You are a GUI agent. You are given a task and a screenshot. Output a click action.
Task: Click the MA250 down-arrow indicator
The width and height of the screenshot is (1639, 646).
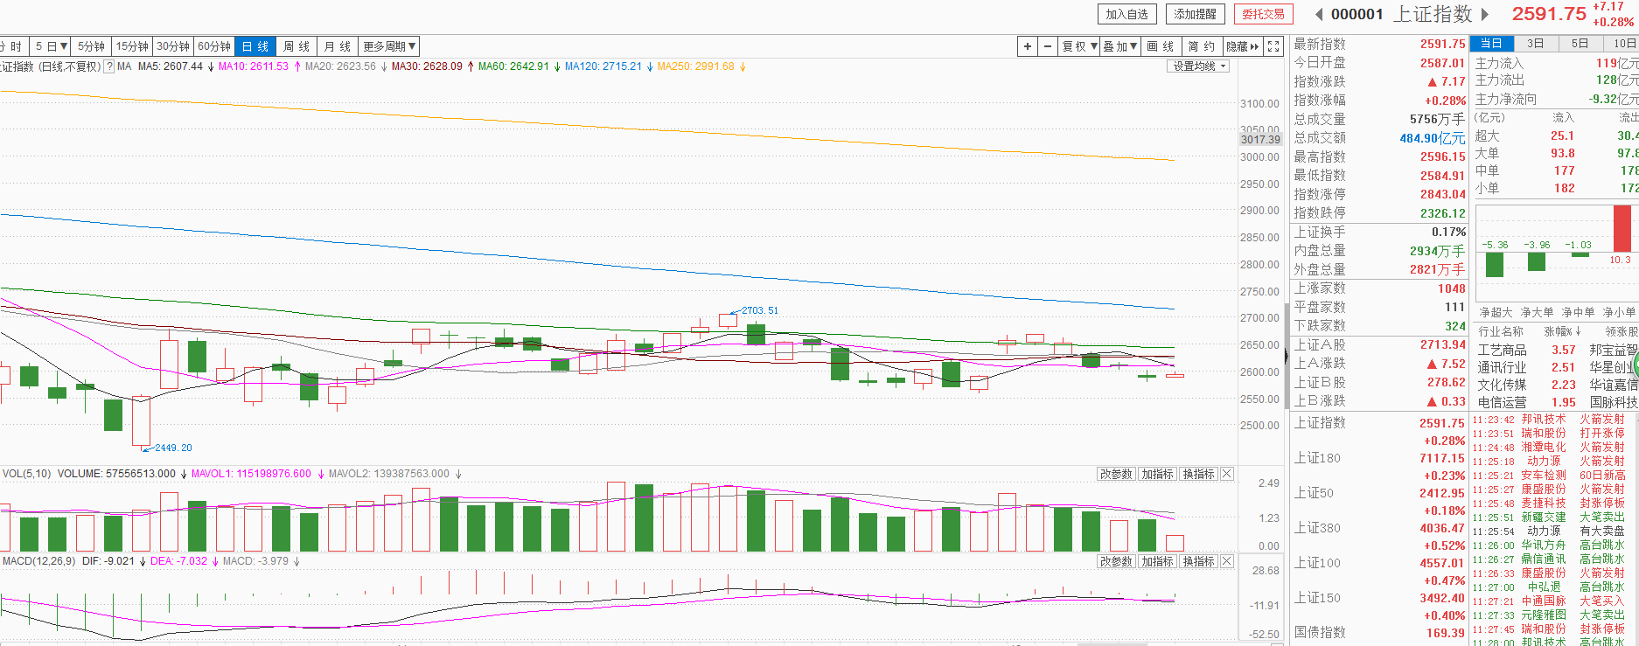click(743, 66)
